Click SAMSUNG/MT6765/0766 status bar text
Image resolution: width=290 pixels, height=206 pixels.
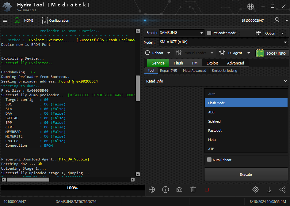(x=76, y=202)
